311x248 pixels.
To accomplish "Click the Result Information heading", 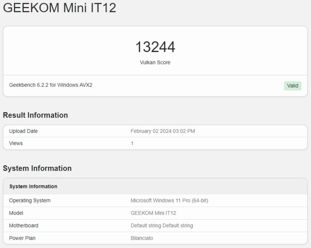I will [35, 115].
